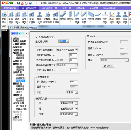
Task: Click 搜参数名 search field
Action: coord(18,33)
